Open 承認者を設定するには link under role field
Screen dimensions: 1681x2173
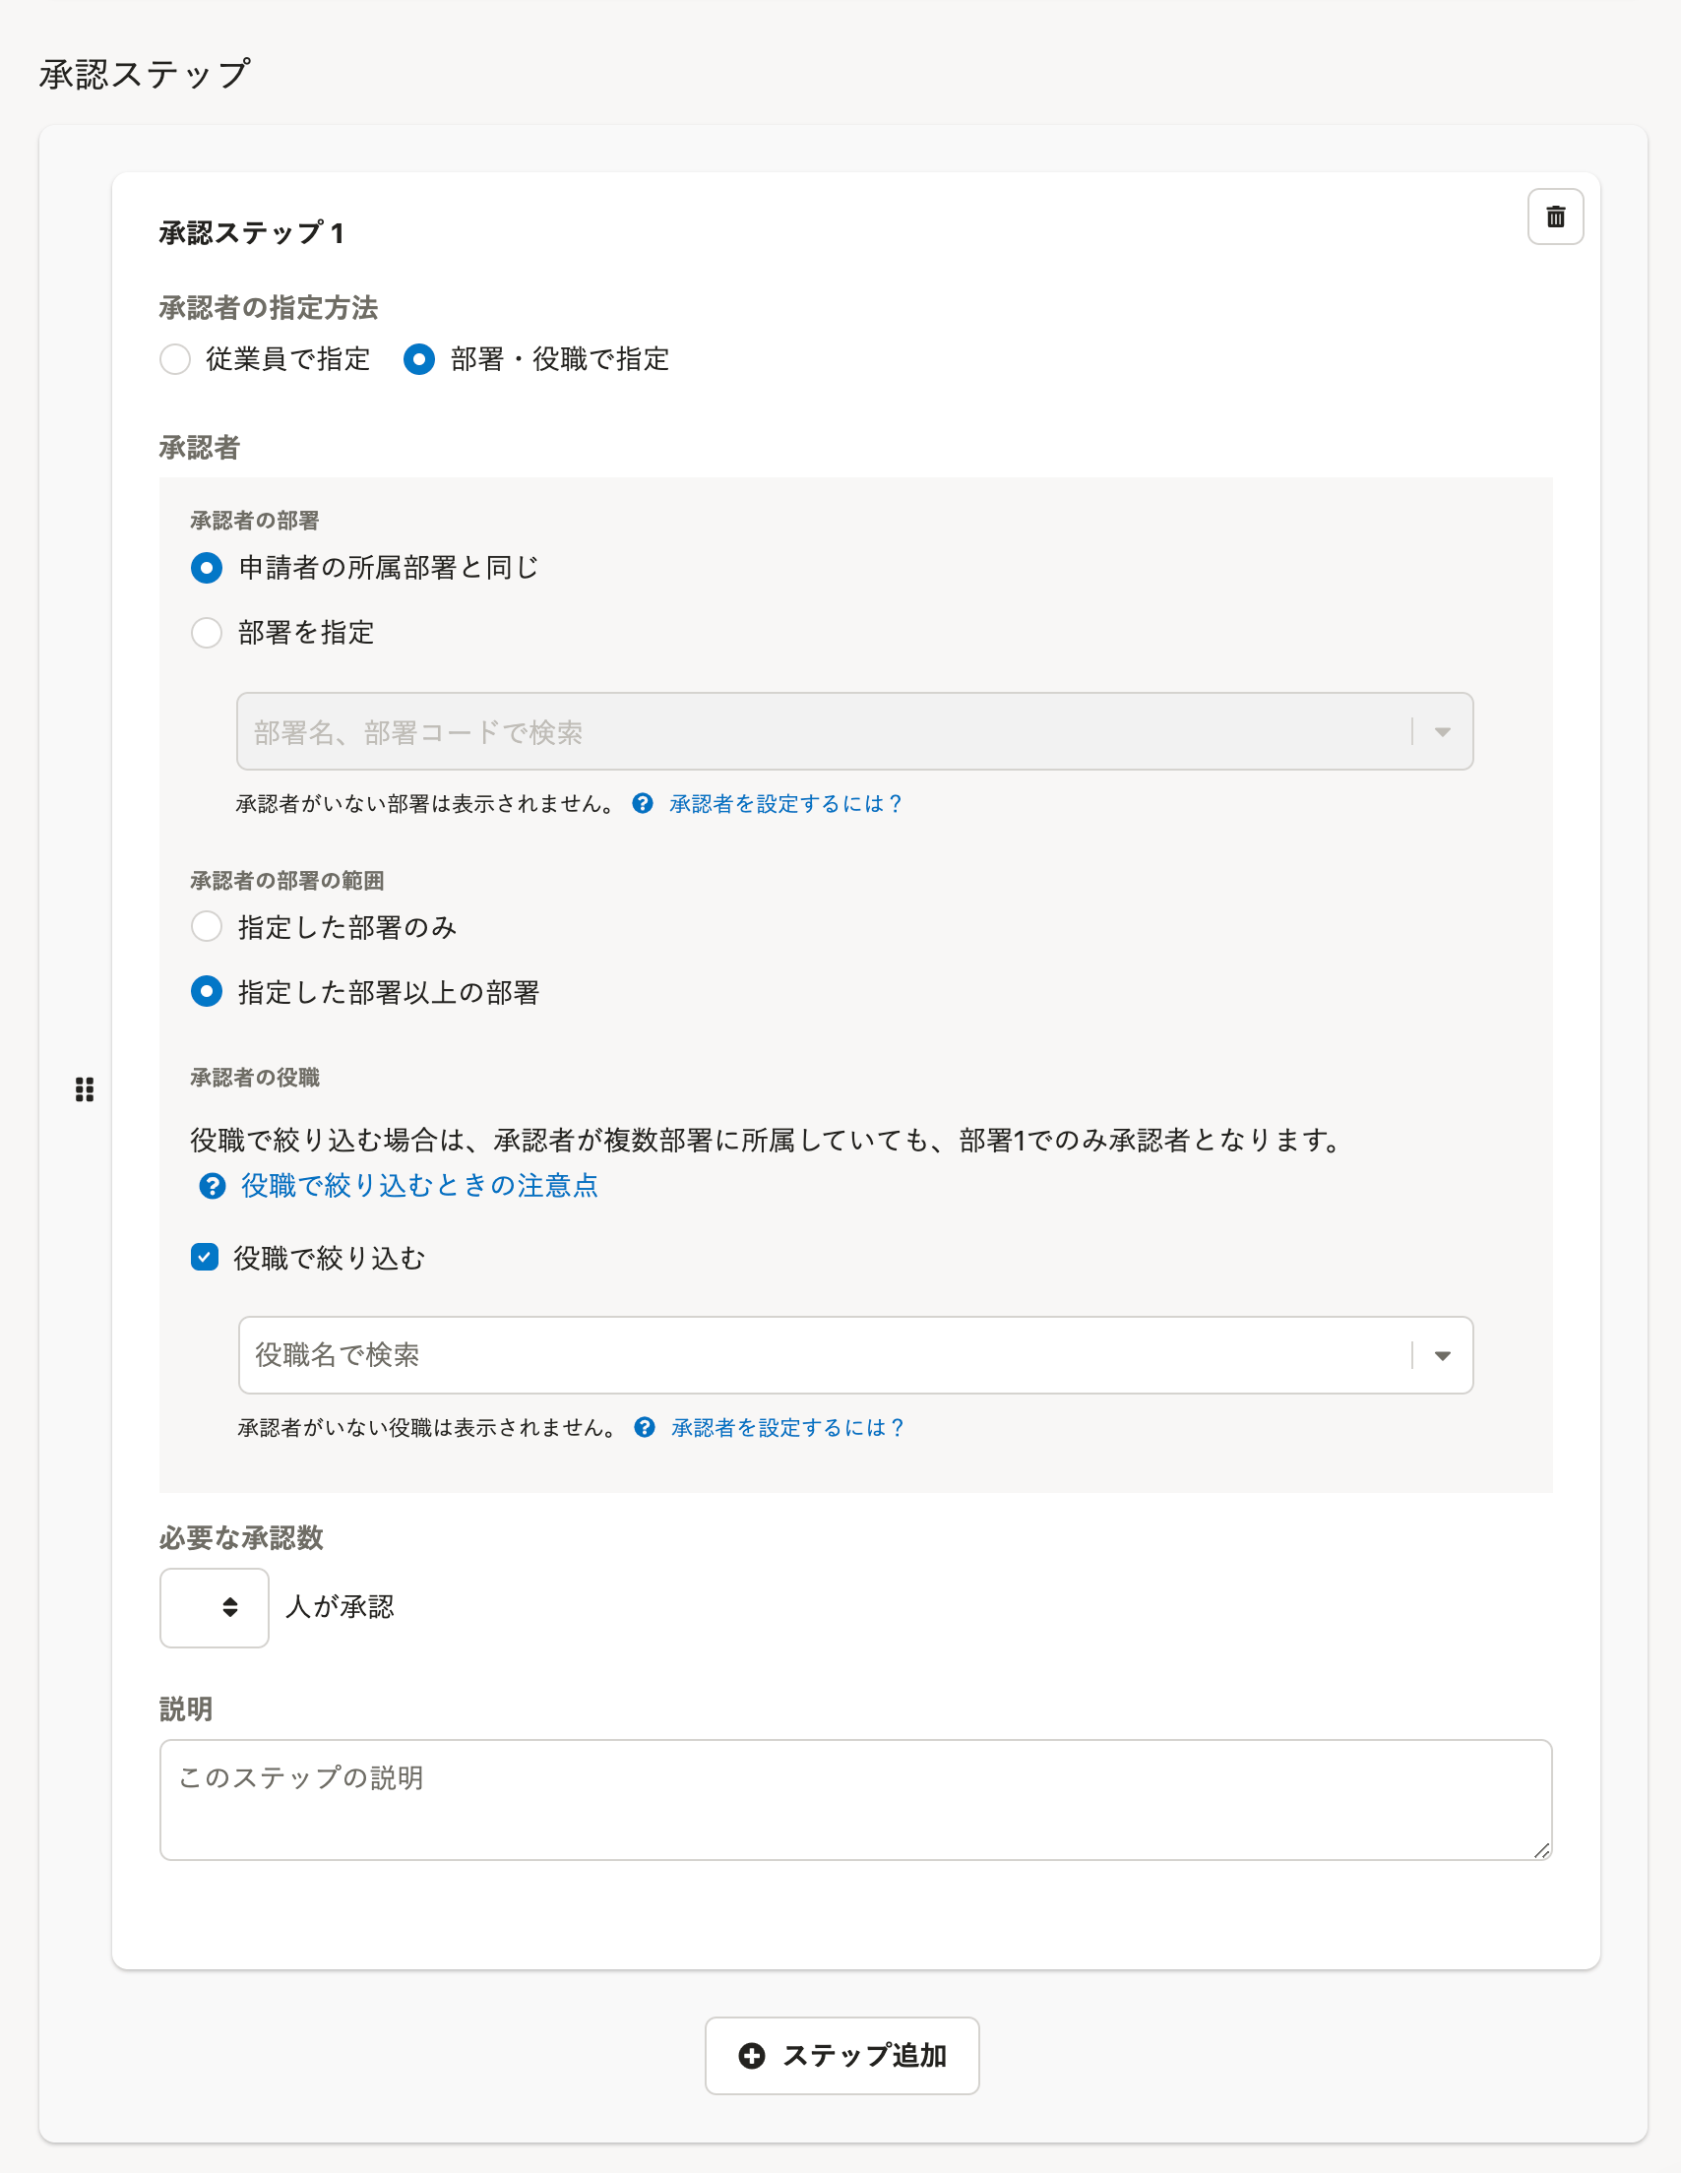pos(787,1428)
